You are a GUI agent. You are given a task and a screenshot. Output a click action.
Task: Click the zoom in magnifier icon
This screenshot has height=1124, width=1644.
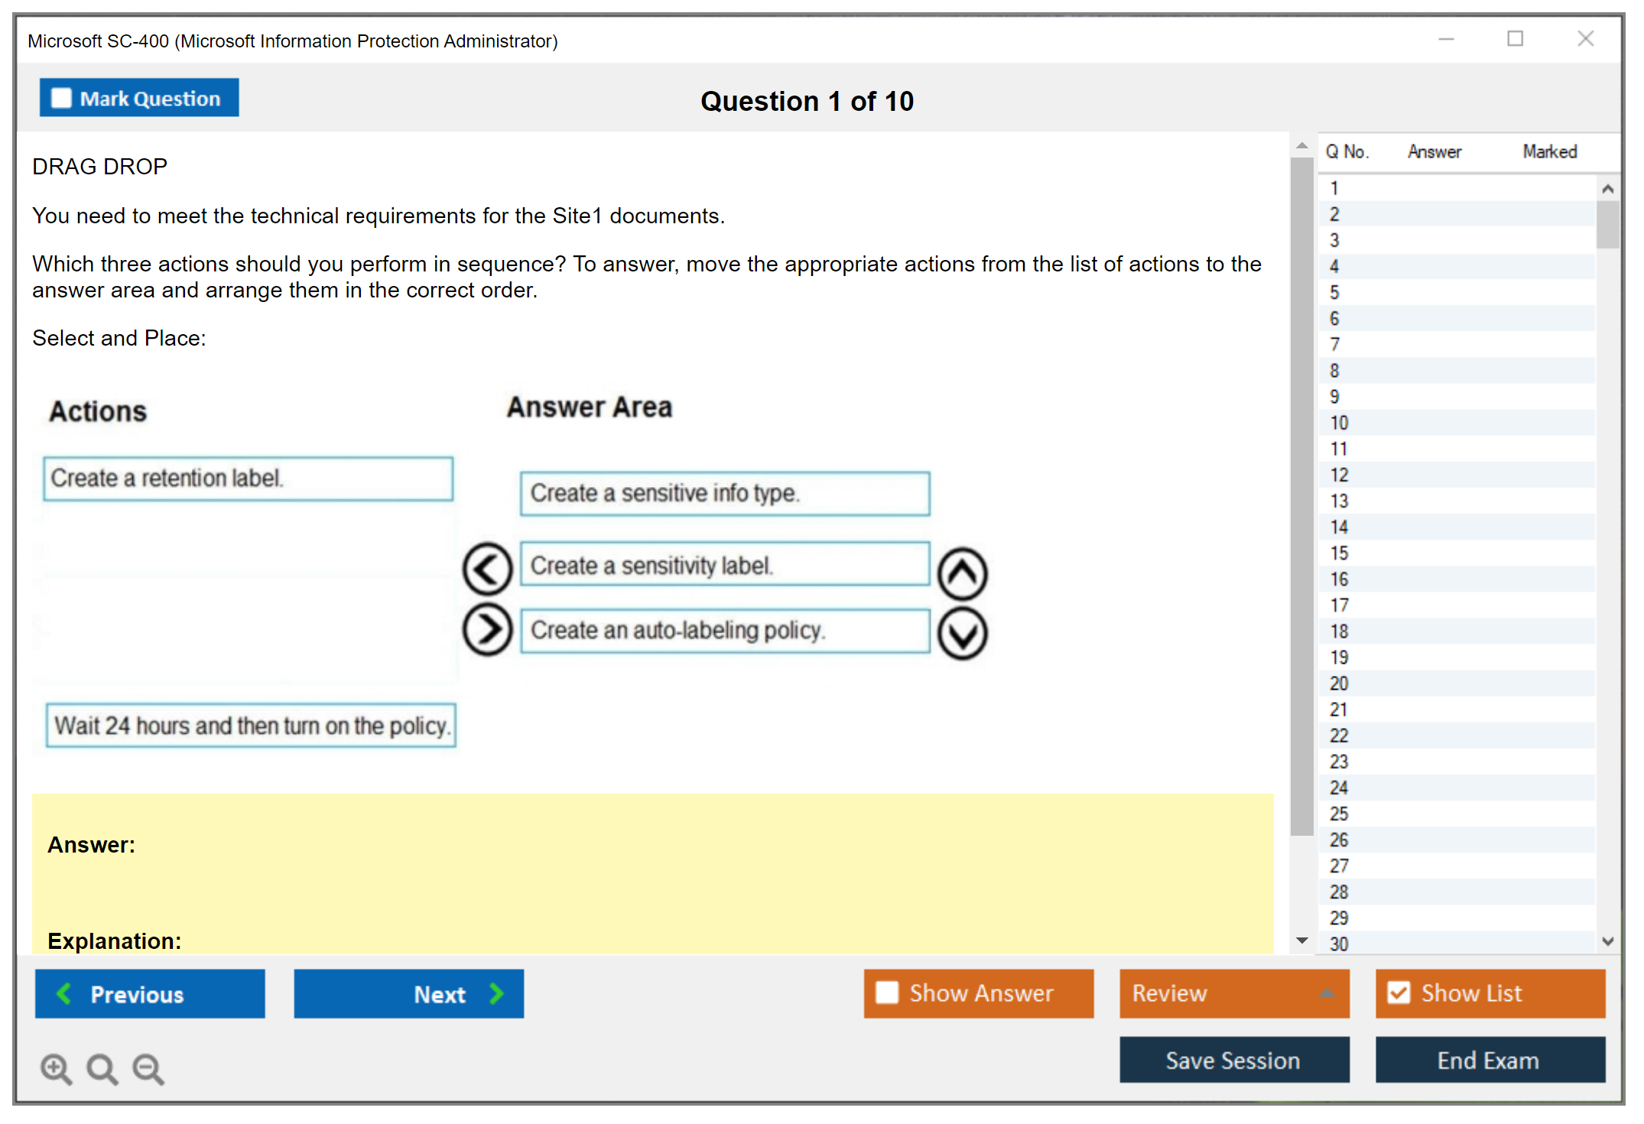point(57,1068)
